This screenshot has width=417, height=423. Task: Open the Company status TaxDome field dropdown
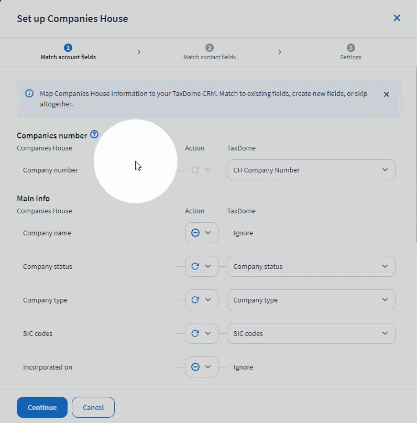click(311, 266)
